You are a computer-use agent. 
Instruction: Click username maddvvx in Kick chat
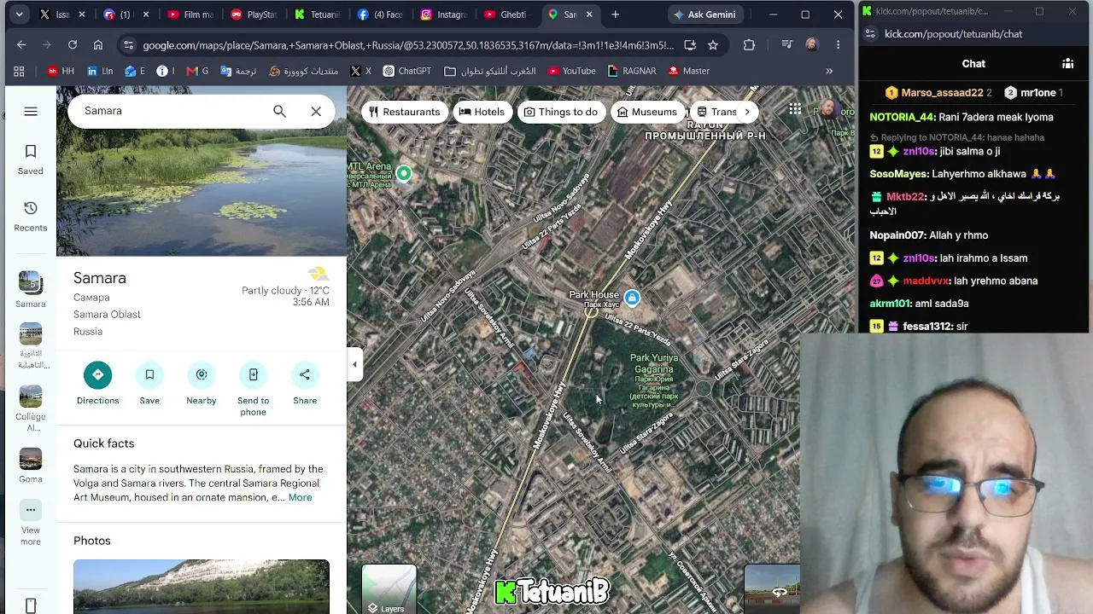tap(926, 281)
